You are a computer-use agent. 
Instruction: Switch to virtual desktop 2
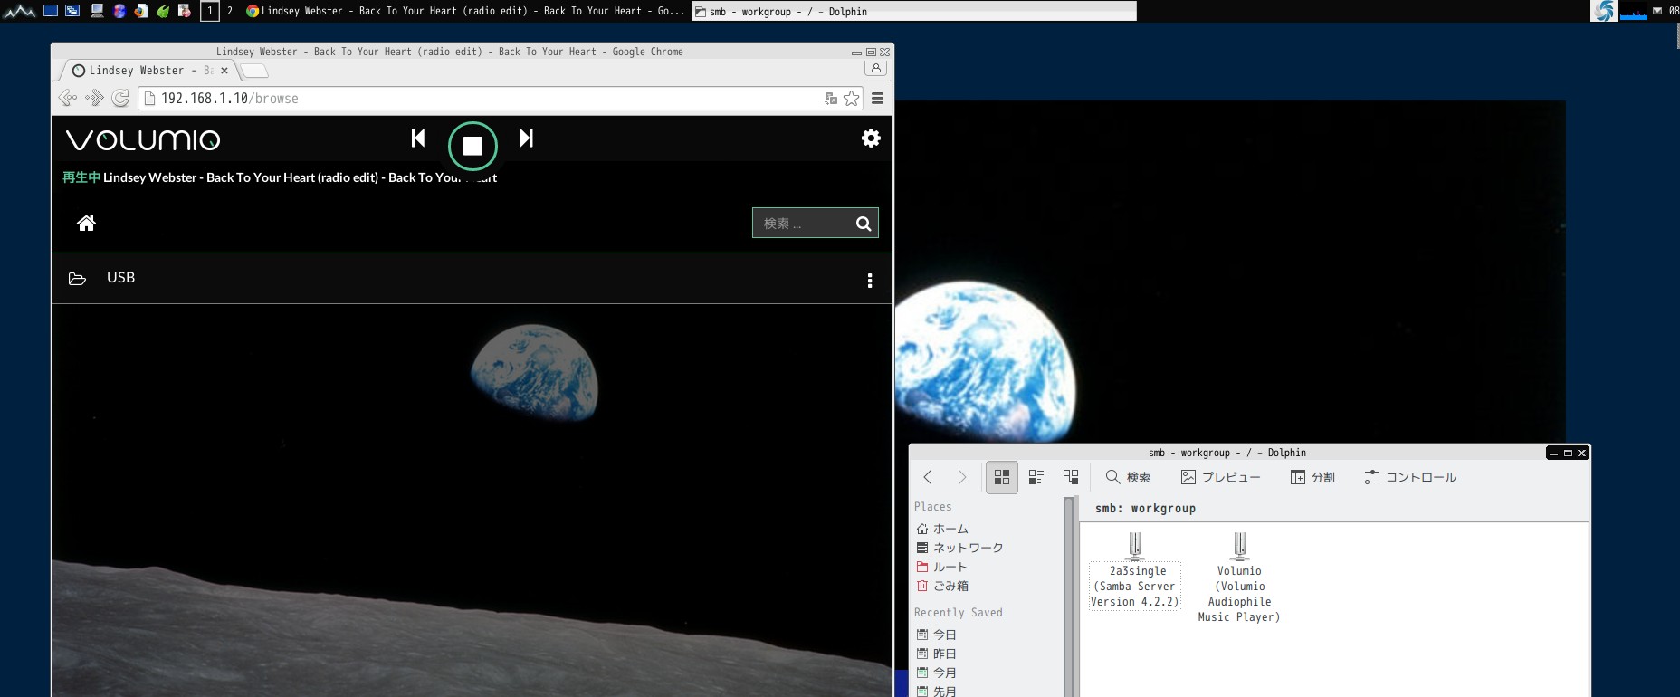click(x=230, y=11)
